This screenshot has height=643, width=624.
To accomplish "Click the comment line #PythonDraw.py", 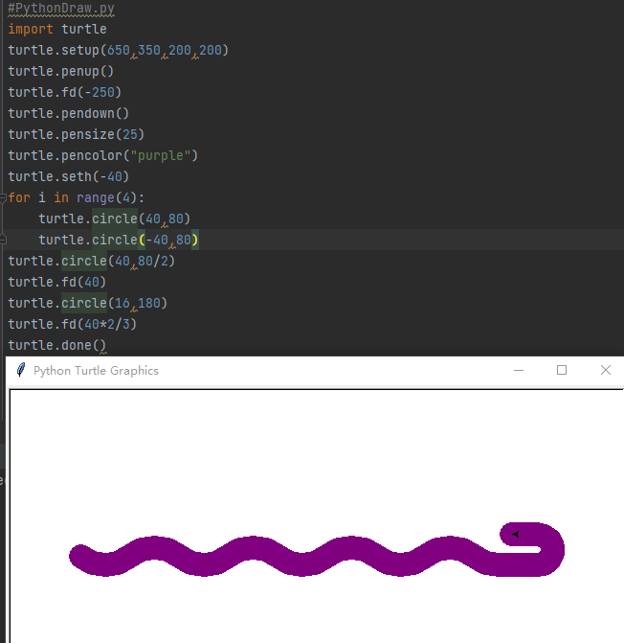I will (x=61, y=9).
